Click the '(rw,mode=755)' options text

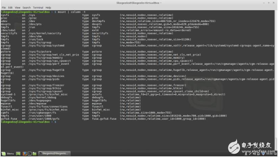[130, 43]
